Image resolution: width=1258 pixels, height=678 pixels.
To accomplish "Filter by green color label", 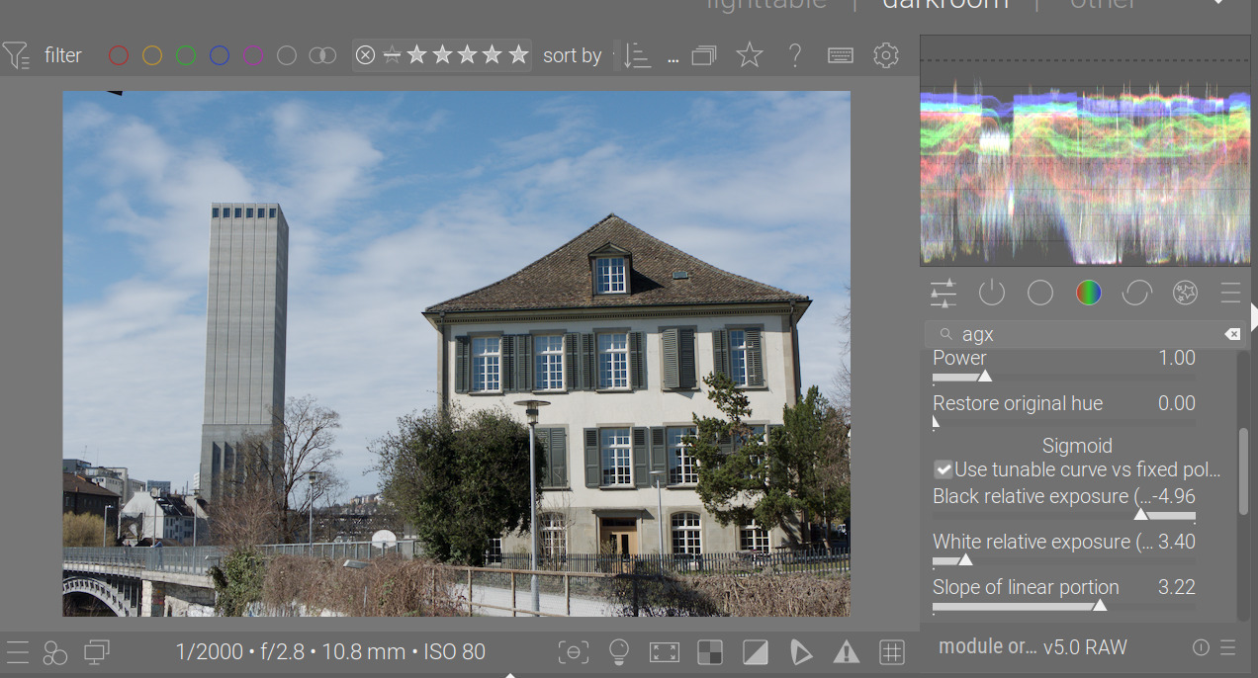I will pyautogui.click(x=186, y=55).
